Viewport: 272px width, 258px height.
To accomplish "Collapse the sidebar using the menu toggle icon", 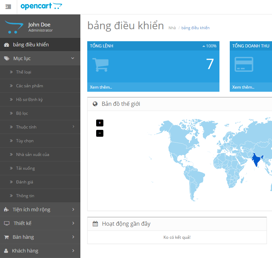I will (8, 7).
